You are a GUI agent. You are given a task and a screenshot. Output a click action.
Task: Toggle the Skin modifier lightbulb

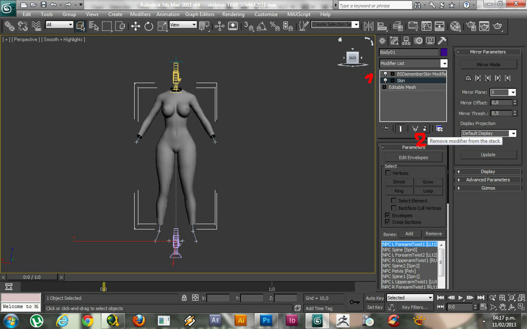(x=385, y=81)
